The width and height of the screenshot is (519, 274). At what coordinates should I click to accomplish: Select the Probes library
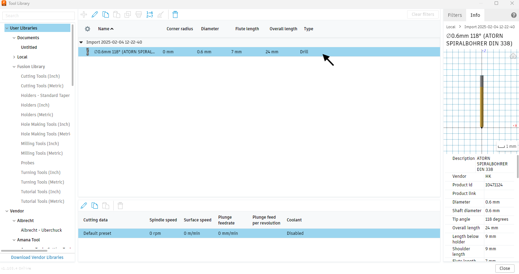pyautogui.click(x=27, y=163)
